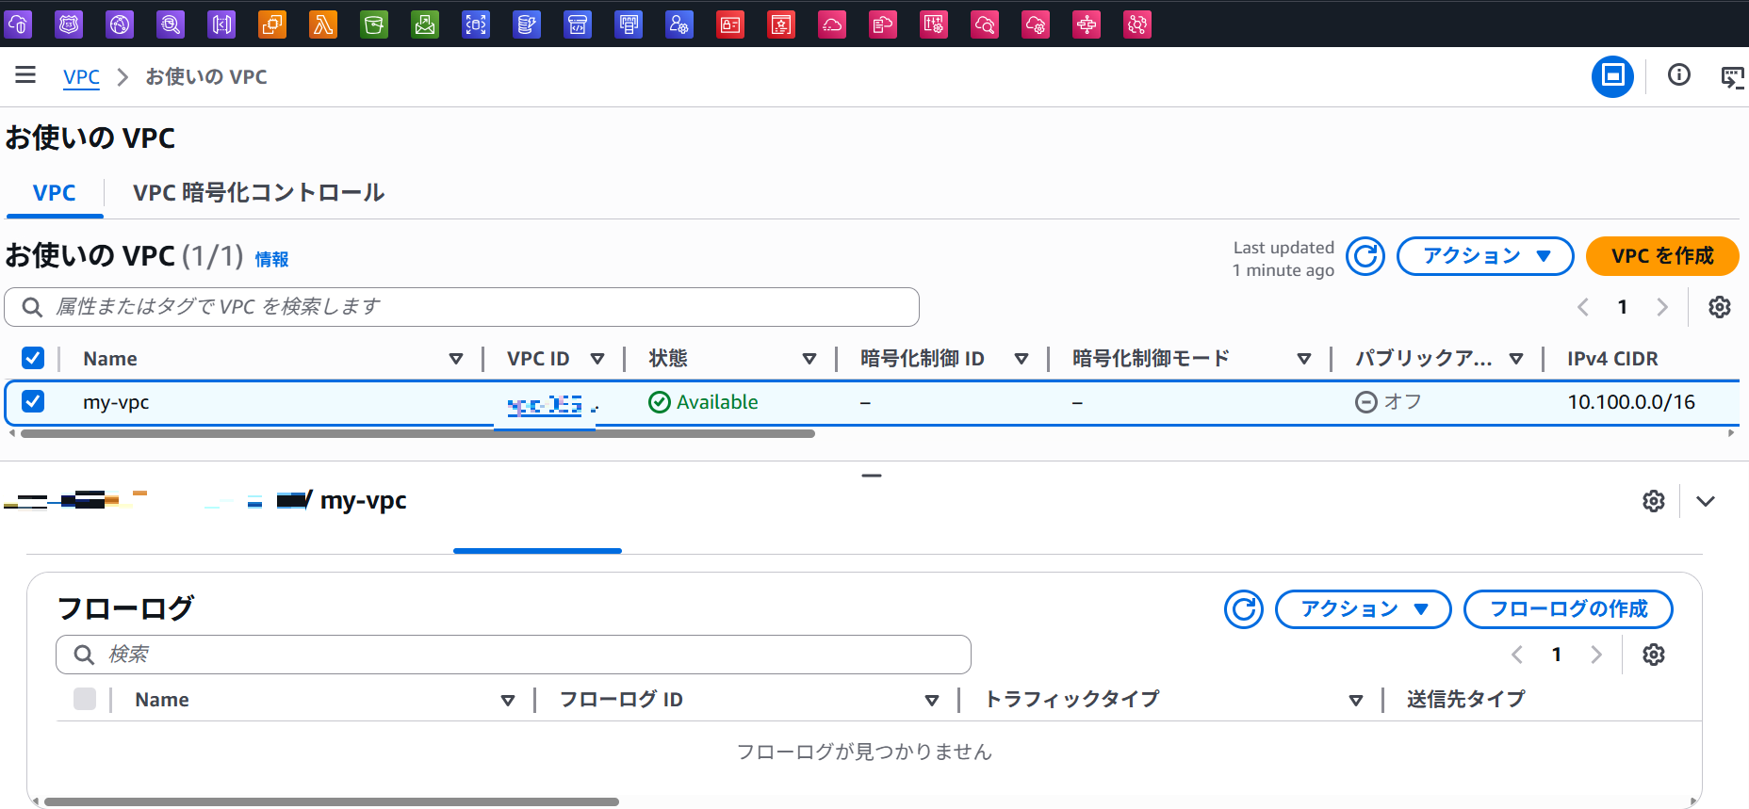Open the pink plain cloud shortcut icon

click(x=832, y=24)
